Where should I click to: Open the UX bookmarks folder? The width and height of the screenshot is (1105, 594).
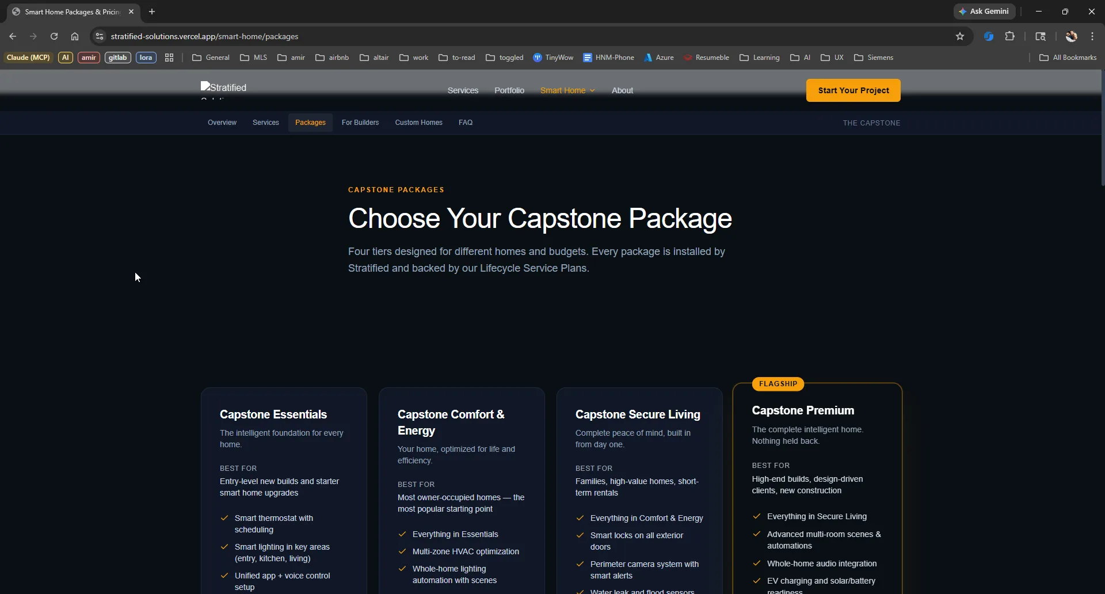832,58
